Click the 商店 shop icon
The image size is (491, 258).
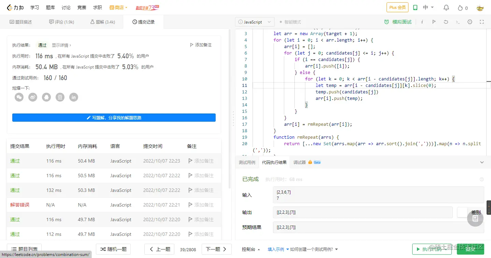[112, 7]
